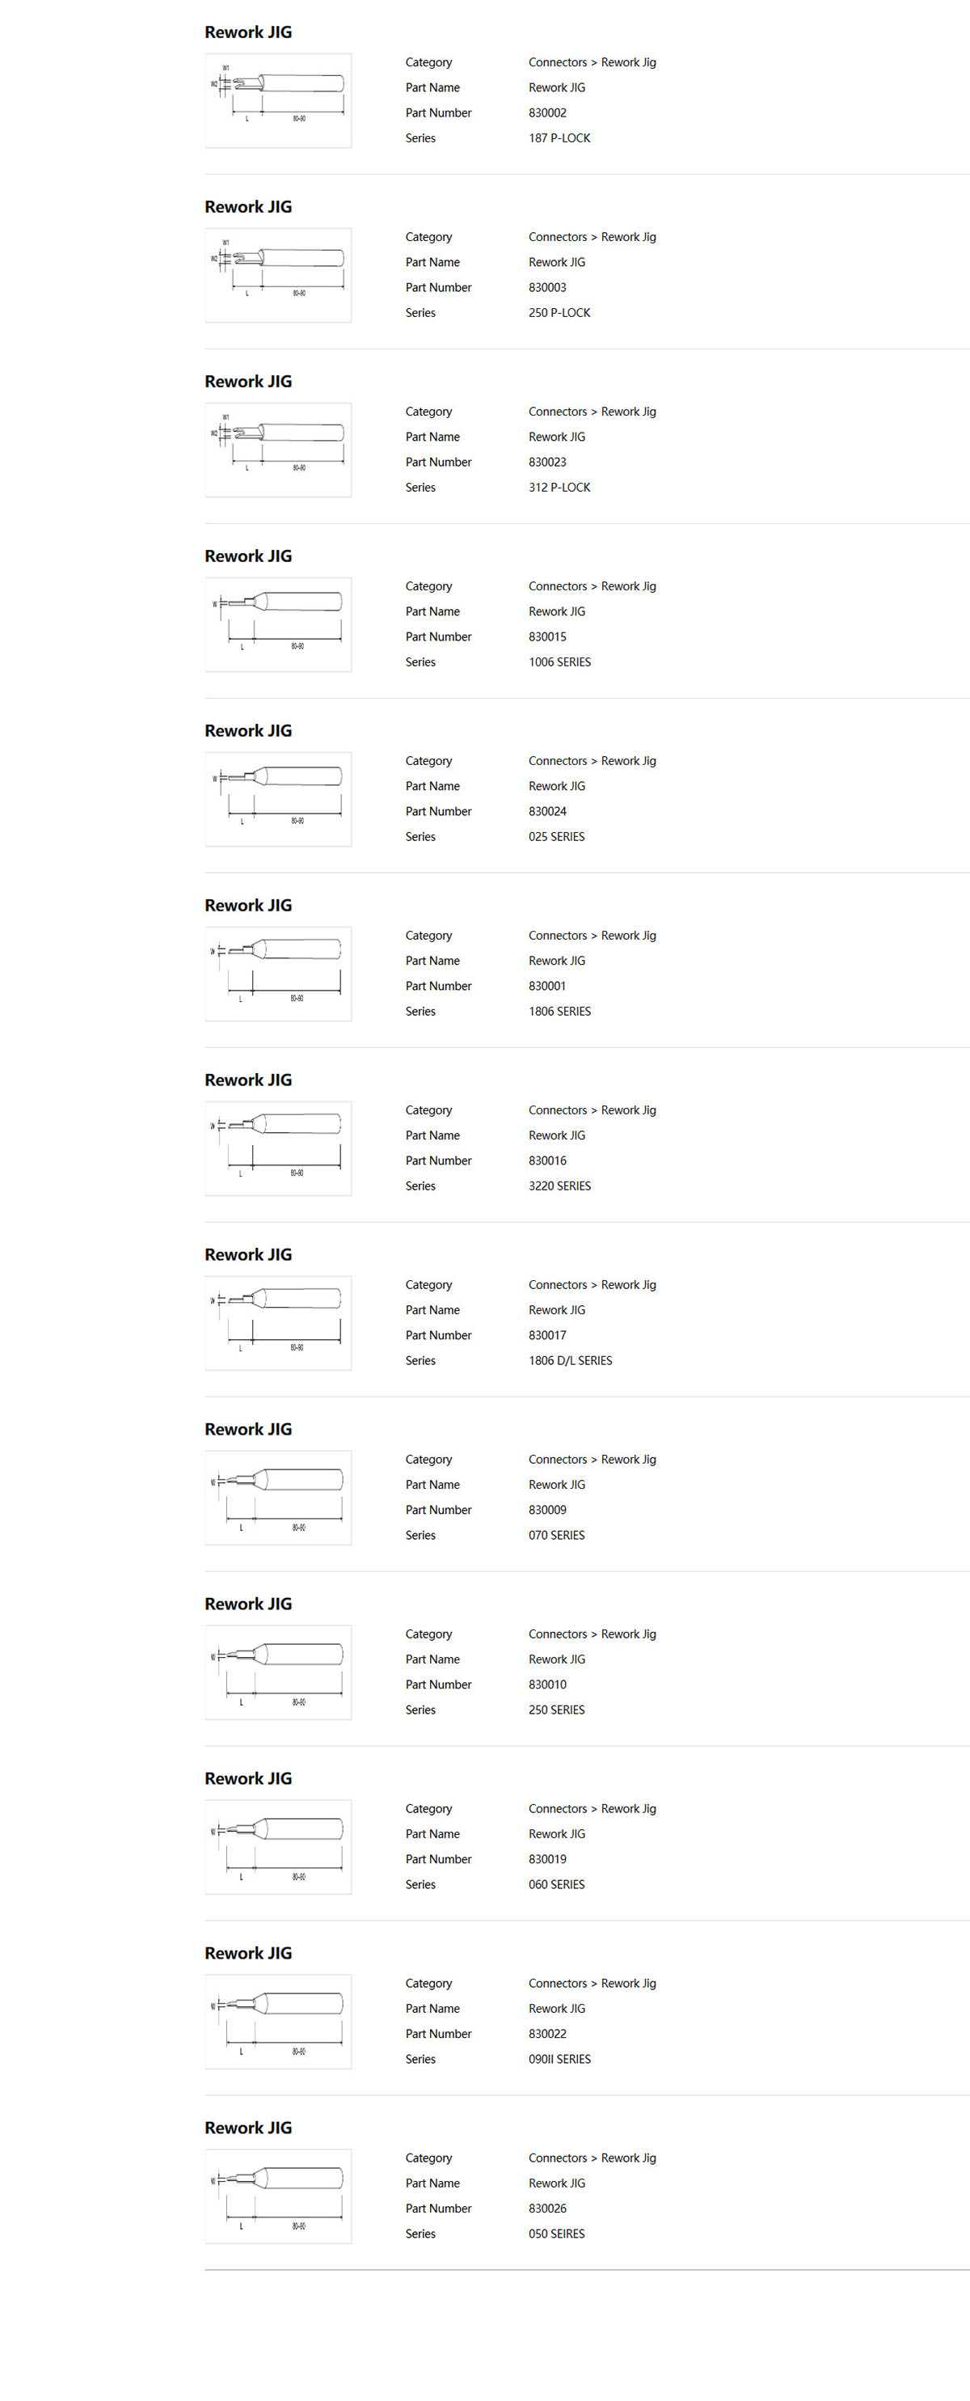The height and width of the screenshot is (2401, 970).
Task: Open the product image for part 830016
Action: click(x=278, y=1148)
